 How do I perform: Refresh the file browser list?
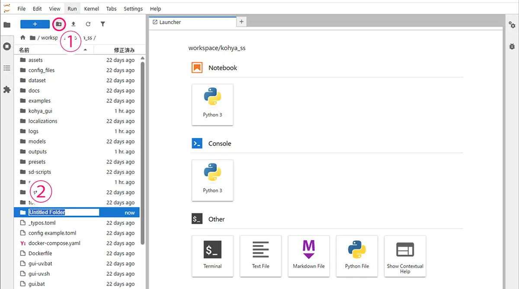(x=88, y=24)
